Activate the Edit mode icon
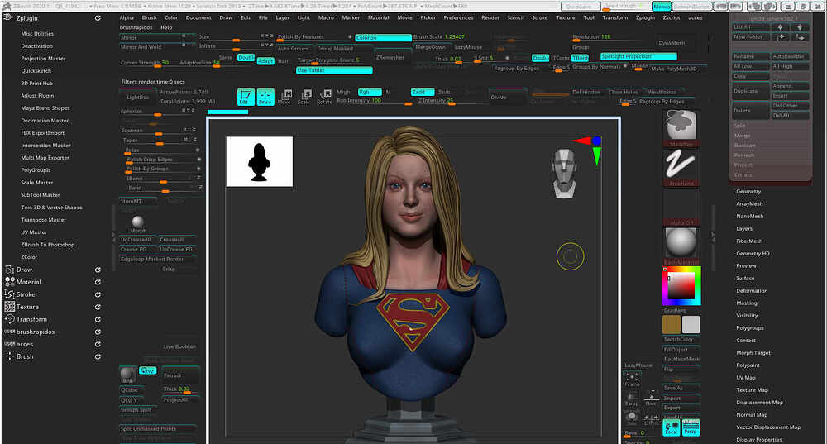 tap(246, 97)
